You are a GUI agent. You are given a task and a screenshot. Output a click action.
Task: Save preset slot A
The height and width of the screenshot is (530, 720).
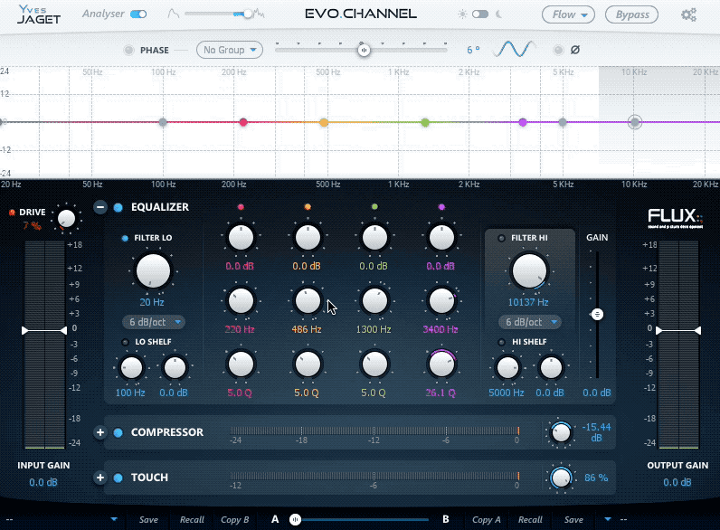point(148,519)
